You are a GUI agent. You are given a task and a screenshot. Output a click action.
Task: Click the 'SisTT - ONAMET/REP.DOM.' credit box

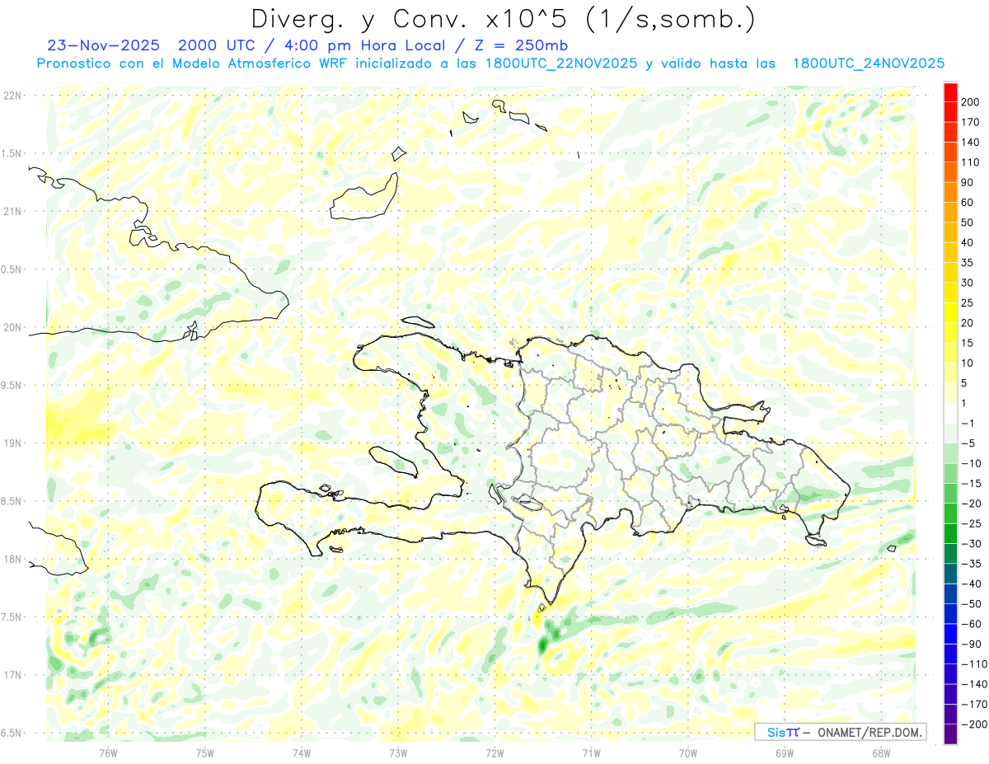point(840,732)
